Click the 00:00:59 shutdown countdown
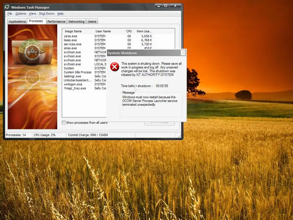Viewport: 293px width, 220px height. [162, 86]
